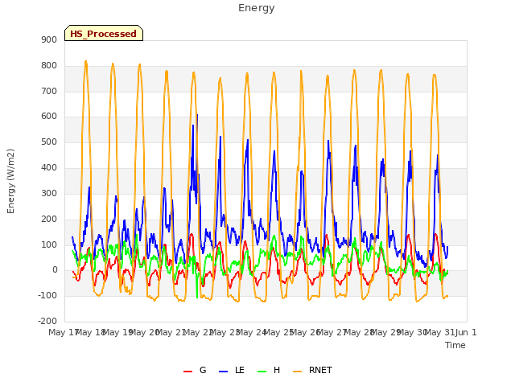
Task: Click the May 31 x-axis tick label
Action: (439, 332)
